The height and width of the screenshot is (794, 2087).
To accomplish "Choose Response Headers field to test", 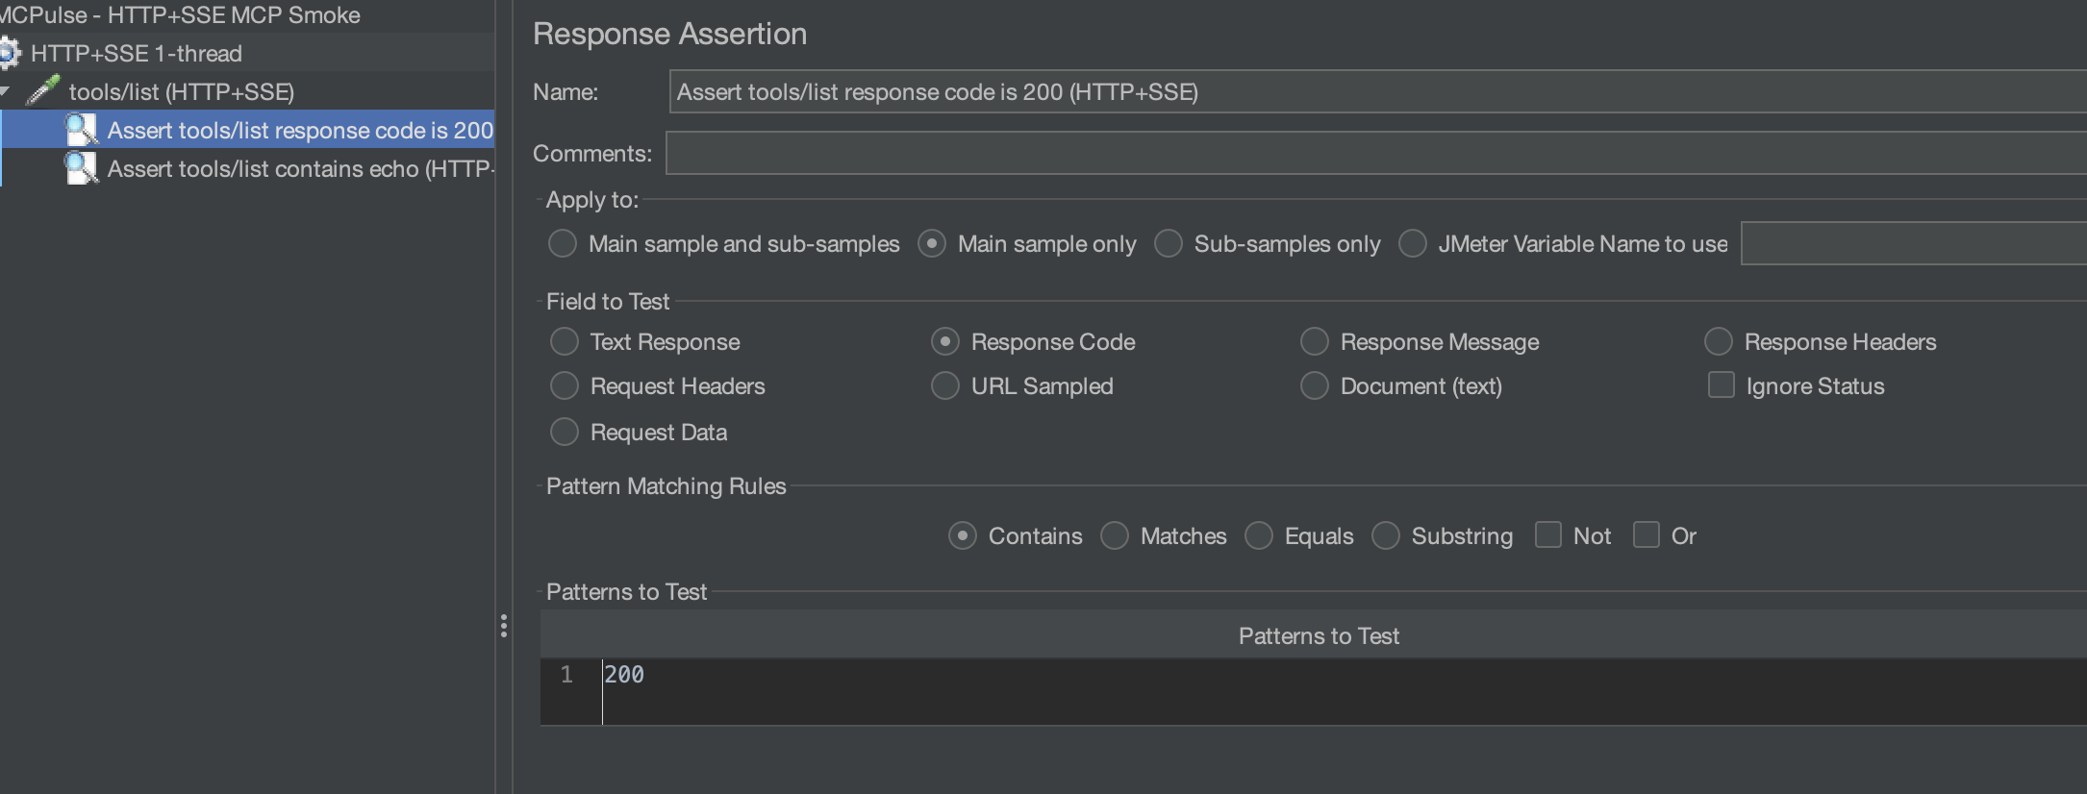I will click(1719, 341).
